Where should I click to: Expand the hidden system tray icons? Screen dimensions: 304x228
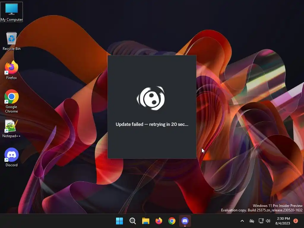[242, 221]
